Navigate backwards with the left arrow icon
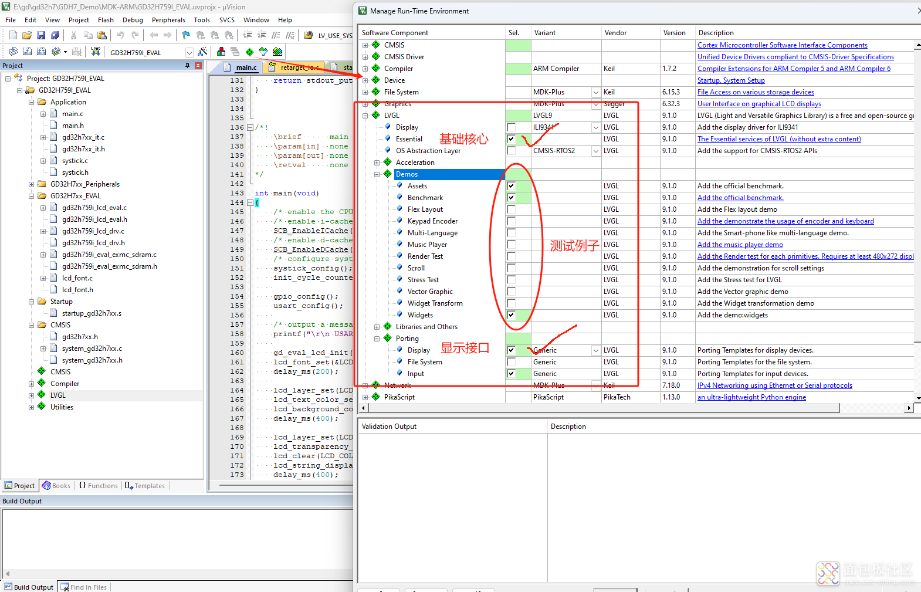The image size is (921, 592). click(x=154, y=35)
